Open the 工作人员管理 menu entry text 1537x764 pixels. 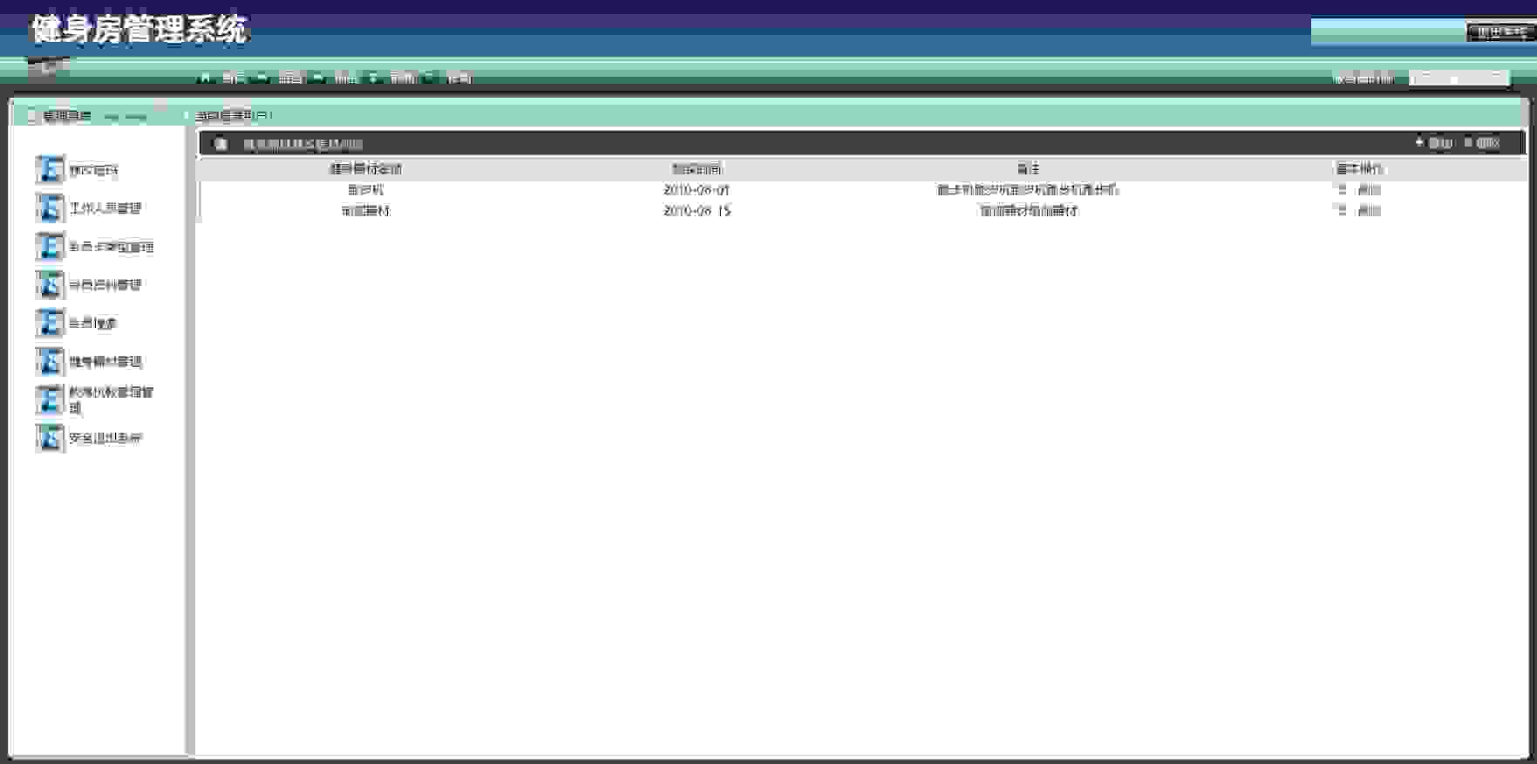105,208
